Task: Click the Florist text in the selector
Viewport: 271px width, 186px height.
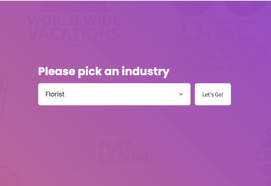Action: click(55, 94)
